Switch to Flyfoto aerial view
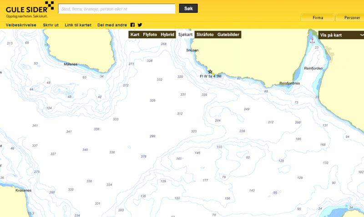The width and height of the screenshot is (364, 217). tap(150, 35)
